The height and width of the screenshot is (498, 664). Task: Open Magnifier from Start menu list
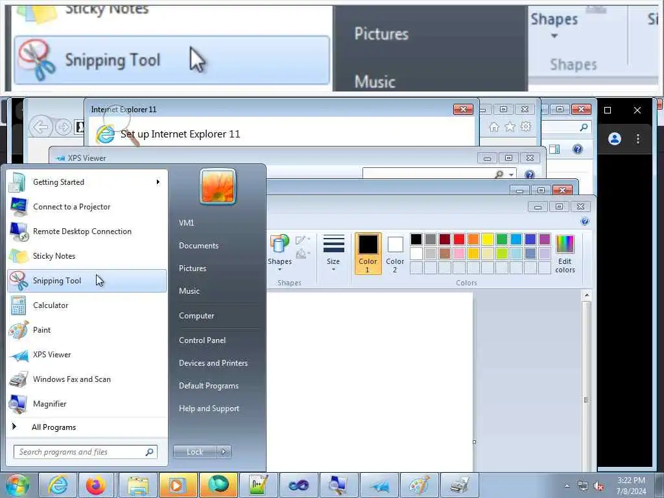tap(87, 403)
